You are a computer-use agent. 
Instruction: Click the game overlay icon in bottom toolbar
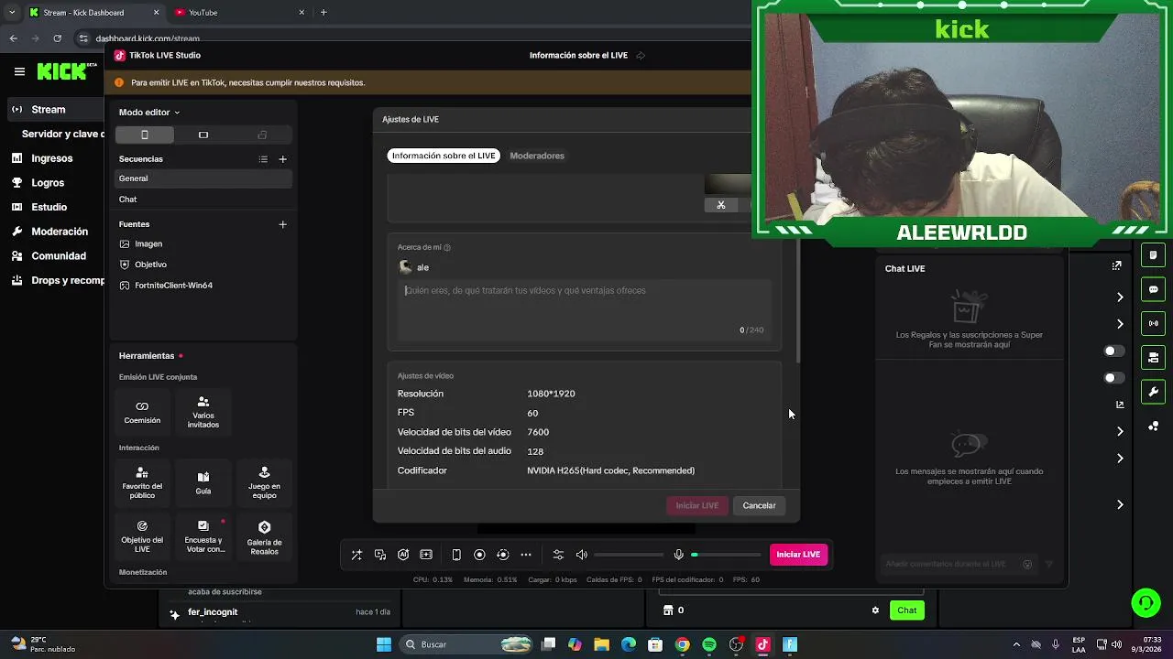click(426, 555)
